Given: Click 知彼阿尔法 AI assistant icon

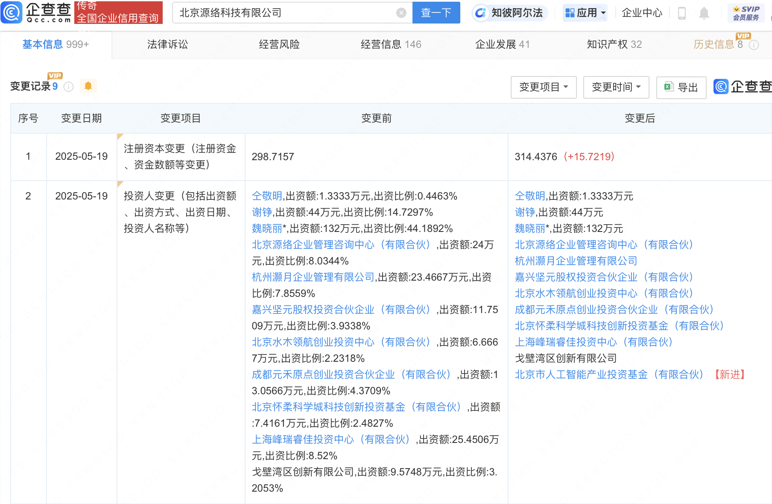Looking at the screenshot, I should point(481,13).
